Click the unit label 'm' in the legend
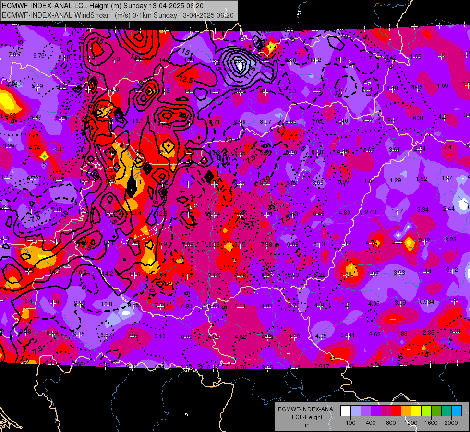Image resolution: width=470 pixels, height=432 pixels. click(x=307, y=425)
